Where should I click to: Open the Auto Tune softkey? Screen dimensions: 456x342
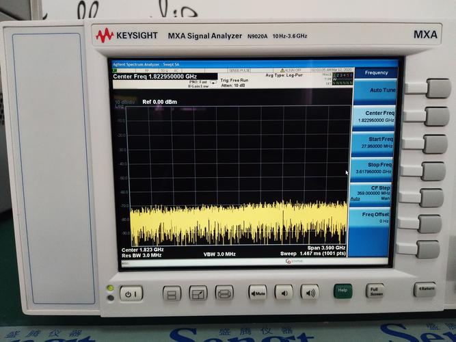[x=375, y=90]
